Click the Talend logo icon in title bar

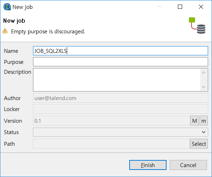pos(7,7)
